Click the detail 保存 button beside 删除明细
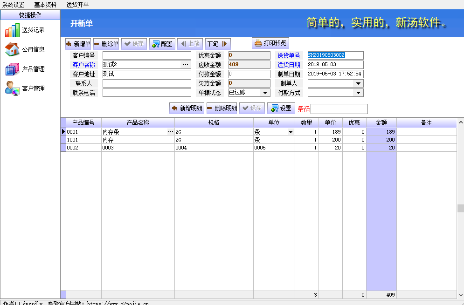Screen dimensions: 464x305 [252, 108]
